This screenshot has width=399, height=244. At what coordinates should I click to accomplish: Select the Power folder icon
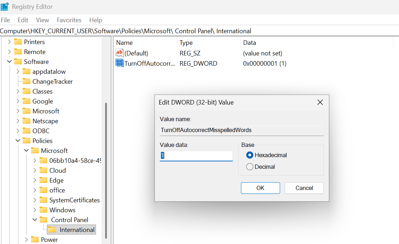tap(35, 239)
